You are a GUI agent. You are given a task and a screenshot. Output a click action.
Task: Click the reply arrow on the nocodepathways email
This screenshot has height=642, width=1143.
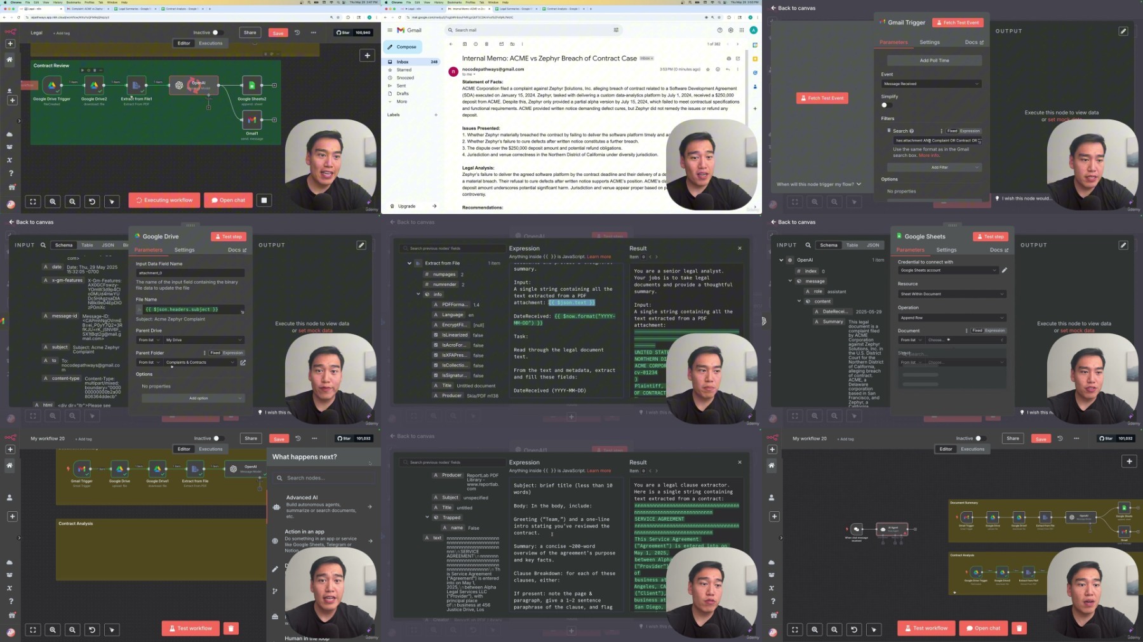pyautogui.click(x=728, y=69)
